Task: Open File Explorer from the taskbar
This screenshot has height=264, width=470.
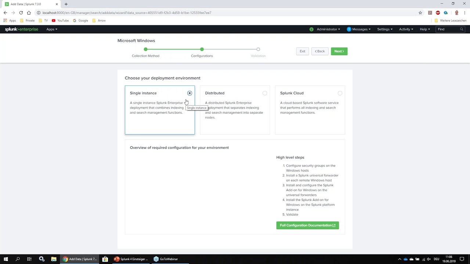Action: (x=54, y=259)
